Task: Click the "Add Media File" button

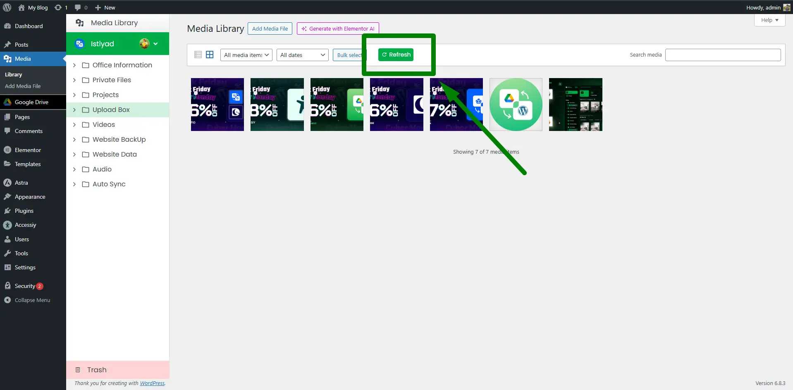Action: tap(270, 29)
